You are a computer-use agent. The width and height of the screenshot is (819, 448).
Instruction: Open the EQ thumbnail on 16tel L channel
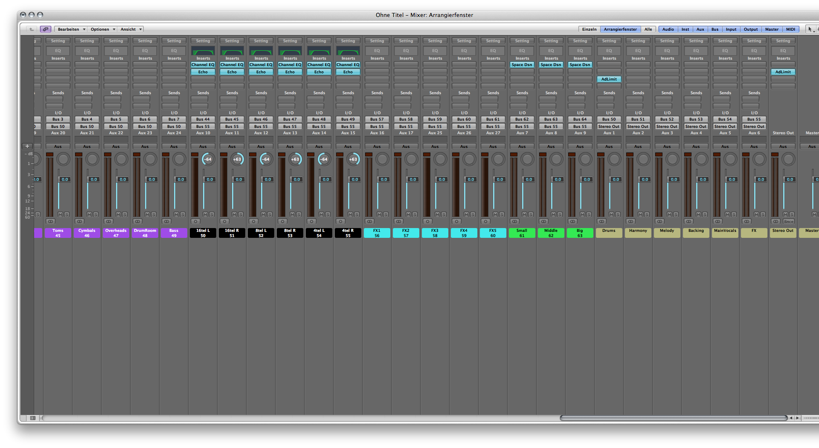203,51
